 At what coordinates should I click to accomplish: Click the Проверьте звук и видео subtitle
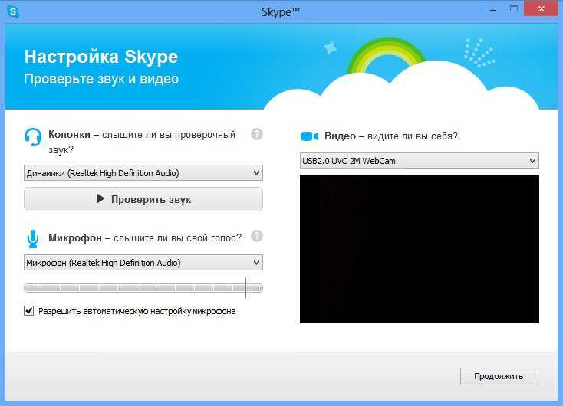101,79
